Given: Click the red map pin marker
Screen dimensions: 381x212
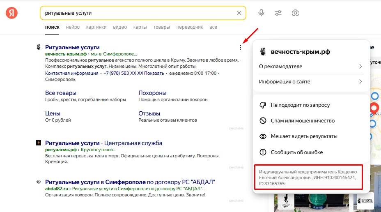Looking at the screenshot, I should click(374, 108).
